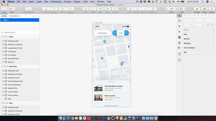Expand the Controls/Stepper layer
Image resolution: width=216 pixels, height=121 pixels.
tap(3, 85)
